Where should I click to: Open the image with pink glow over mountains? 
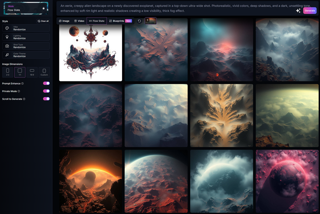click(222, 50)
